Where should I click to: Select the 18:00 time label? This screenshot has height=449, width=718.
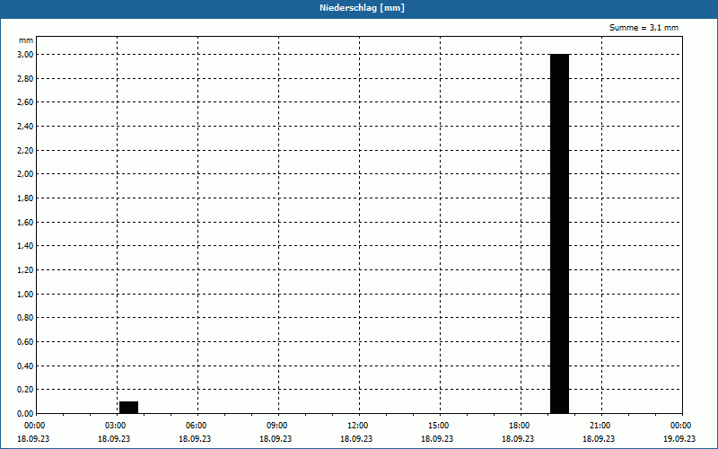pyautogui.click(x=520, y=426)
